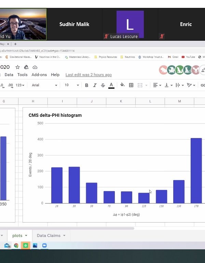Click the Zoom app in the taskbar
205x263 pixels.
(x=44, y=246)
